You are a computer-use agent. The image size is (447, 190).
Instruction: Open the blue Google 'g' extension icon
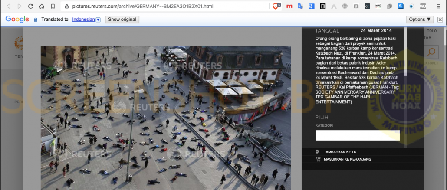pyautogui.click(x=311, y=6)
